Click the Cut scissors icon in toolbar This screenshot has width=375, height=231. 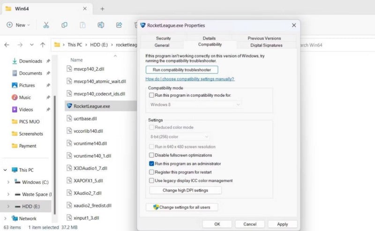tap(46, 25)
